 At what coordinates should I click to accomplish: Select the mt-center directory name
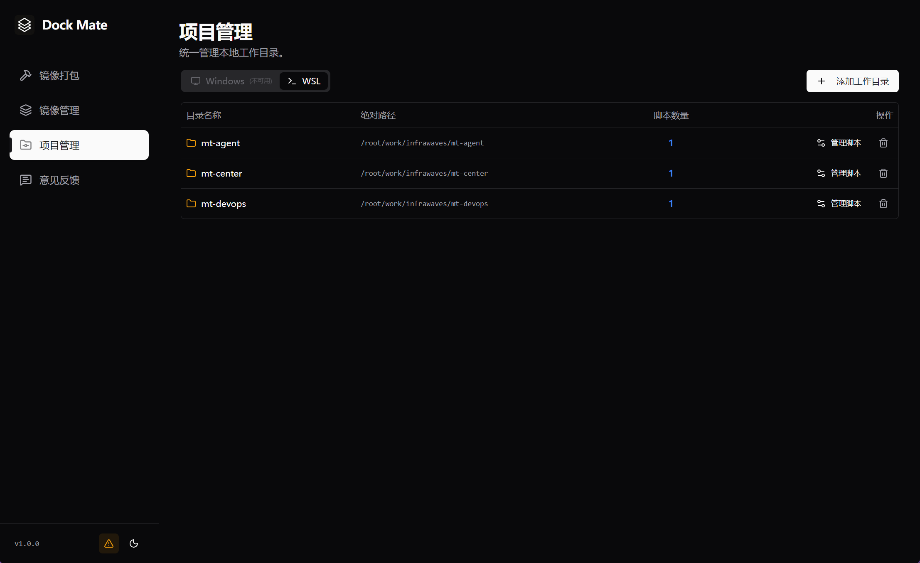(221, 173)
